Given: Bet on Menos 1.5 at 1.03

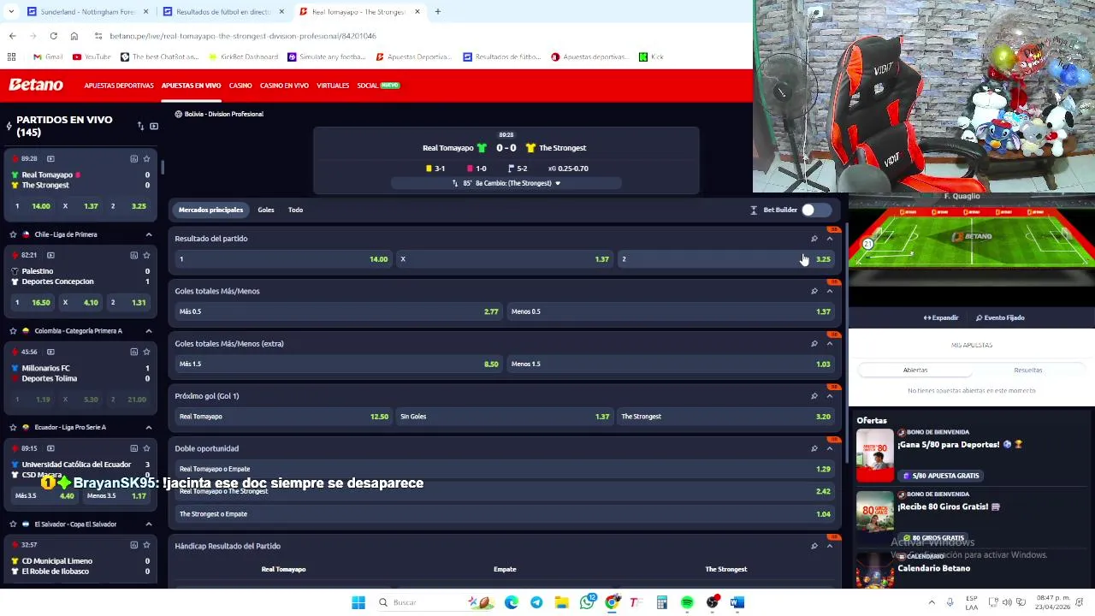Looking at the screenshot, I should (x=670, y=364).
